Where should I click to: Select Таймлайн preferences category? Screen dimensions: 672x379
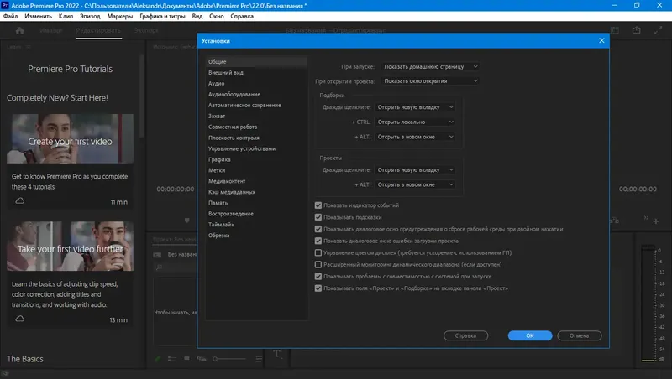point(256,225)
